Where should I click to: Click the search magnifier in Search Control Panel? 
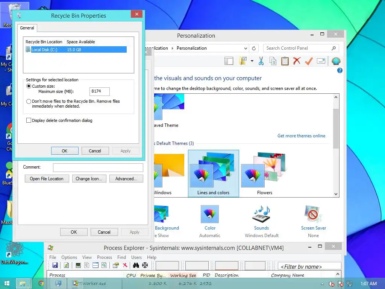(333, 48)
